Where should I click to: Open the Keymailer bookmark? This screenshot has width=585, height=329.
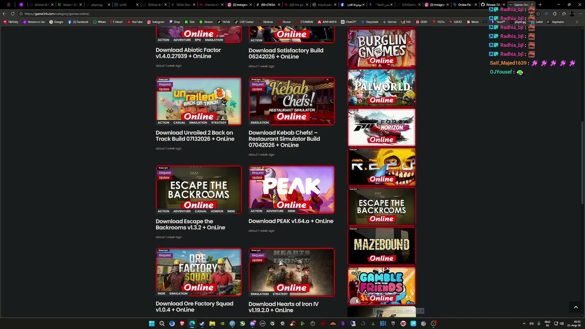(556, 22)
